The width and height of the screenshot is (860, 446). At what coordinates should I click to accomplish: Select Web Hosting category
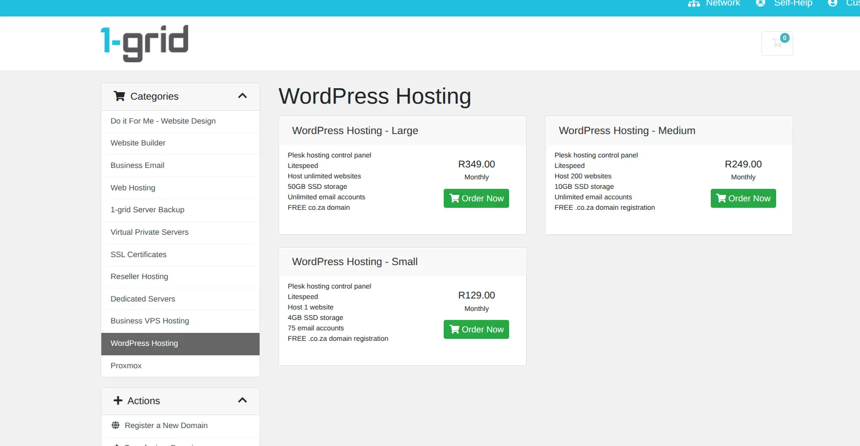(x=180, y=188)
